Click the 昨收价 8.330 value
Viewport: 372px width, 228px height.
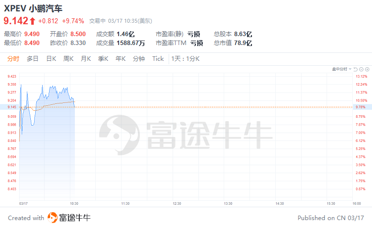point(78,43)
